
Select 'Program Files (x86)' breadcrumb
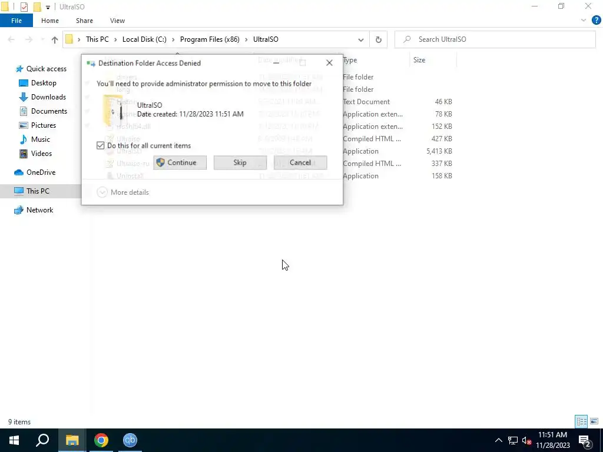click(x=210, y=39)
